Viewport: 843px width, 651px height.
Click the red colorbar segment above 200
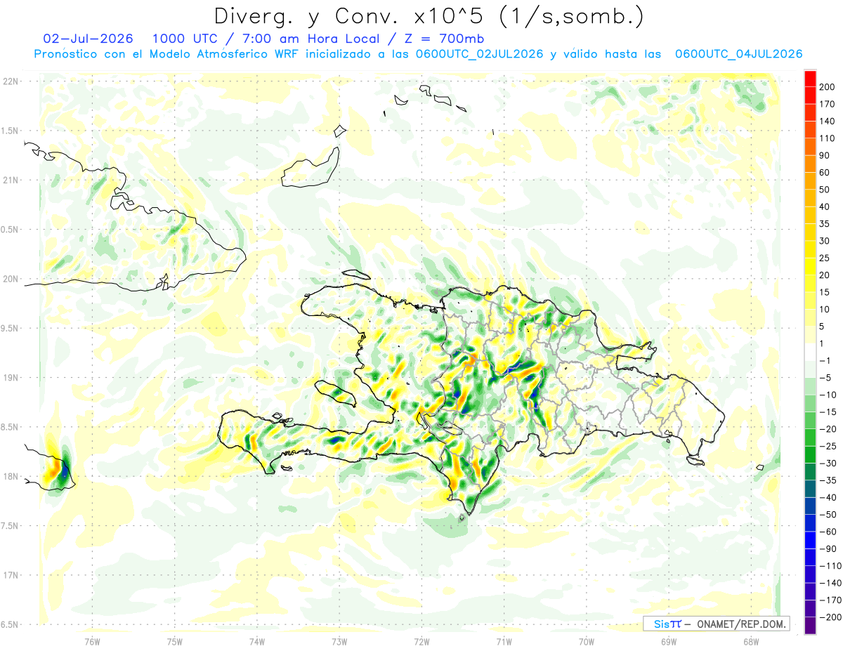(x=810, y=78)
